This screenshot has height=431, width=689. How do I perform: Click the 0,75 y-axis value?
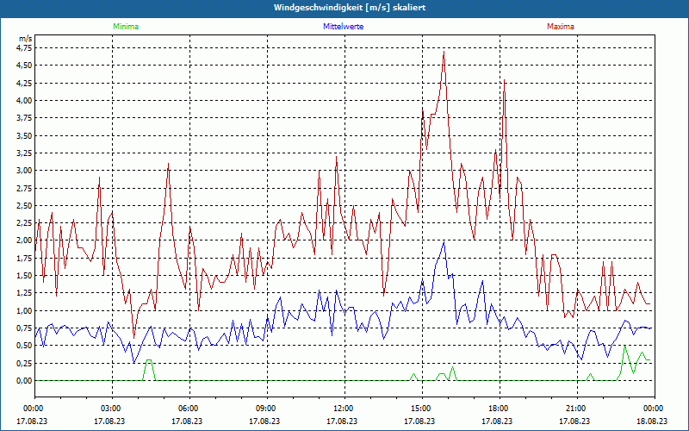tap(24, 328)
